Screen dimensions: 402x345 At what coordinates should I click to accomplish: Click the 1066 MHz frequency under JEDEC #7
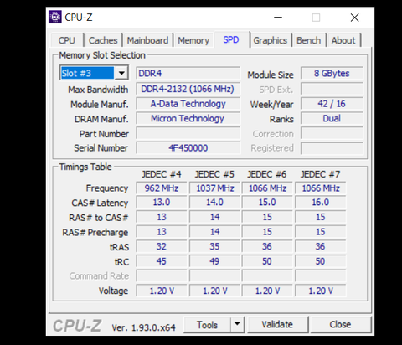tap(321, 188)
